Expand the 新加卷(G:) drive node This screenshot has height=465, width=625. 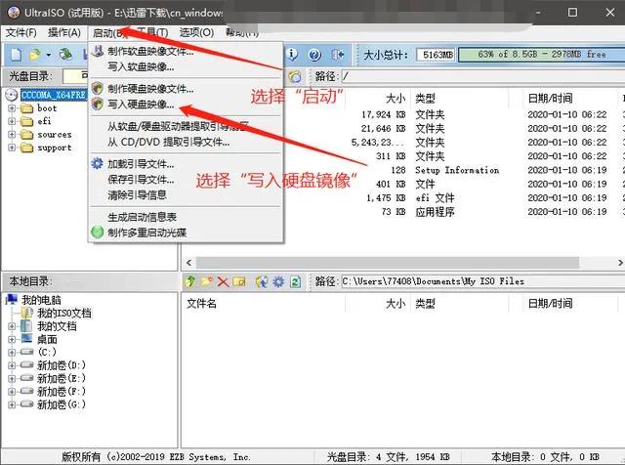point(12,404)
